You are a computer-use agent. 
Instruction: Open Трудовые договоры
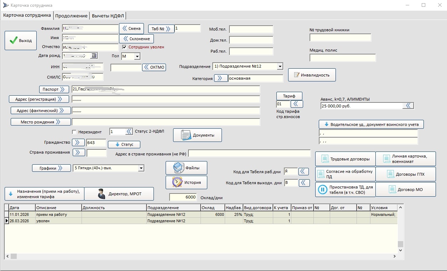tap(345, 159)
